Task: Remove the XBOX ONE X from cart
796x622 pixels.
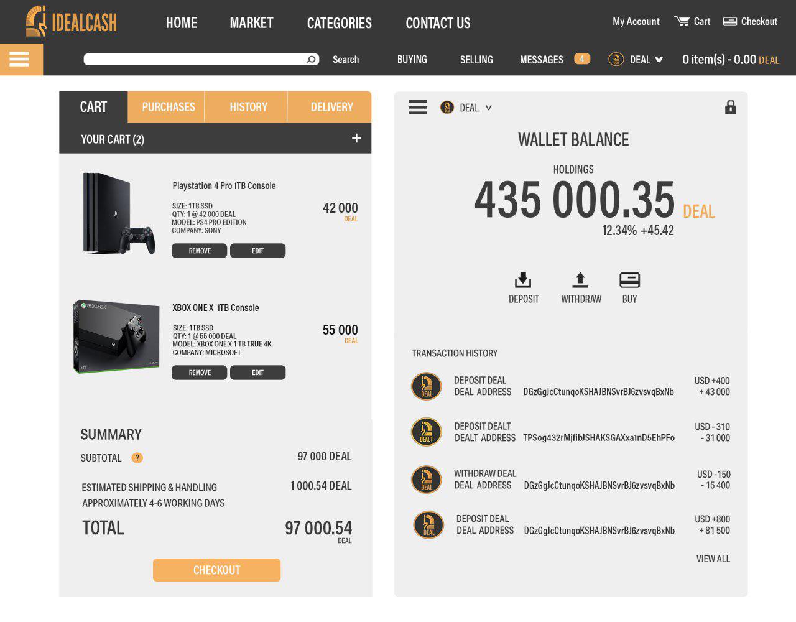Action: 199,373
